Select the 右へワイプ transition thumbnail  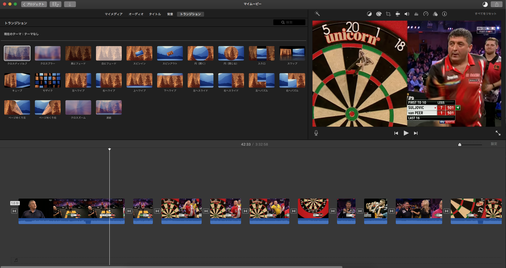tap(109, 80)
